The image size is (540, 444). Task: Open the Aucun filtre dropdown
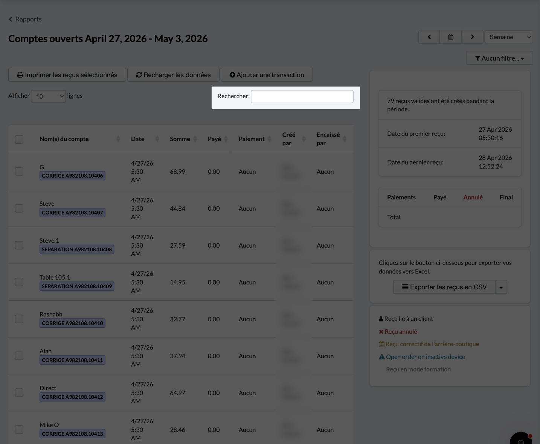click(x=500, y=58)
